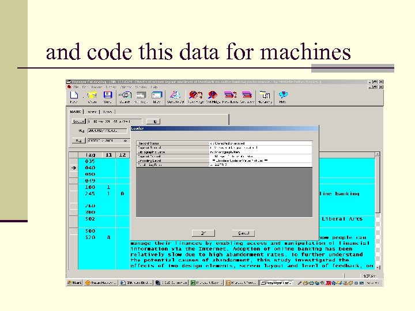The image size is (415, 311).
Task: Click scroll-down arrow of the MARC grid
Action: [x=378, y=267]
